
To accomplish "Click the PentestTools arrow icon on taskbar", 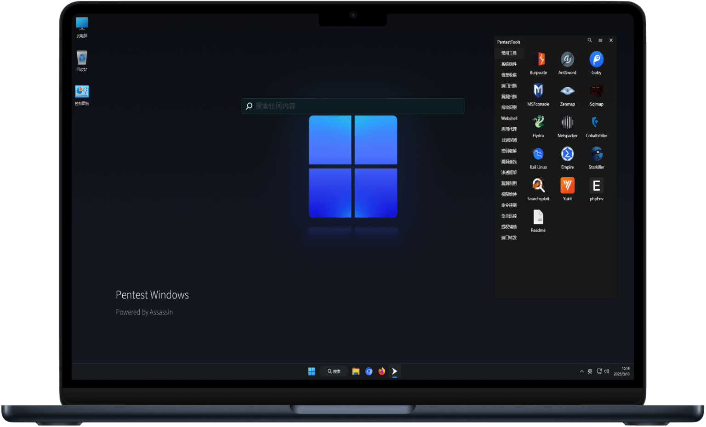I will coord(394,371).
